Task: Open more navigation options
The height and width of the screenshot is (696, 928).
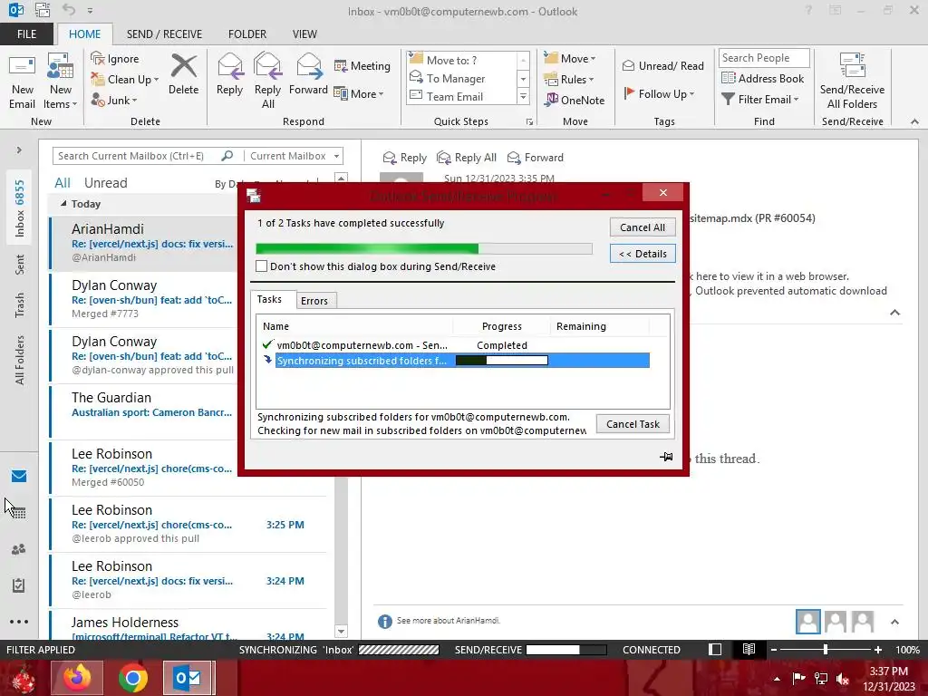Action: point(19,622)
